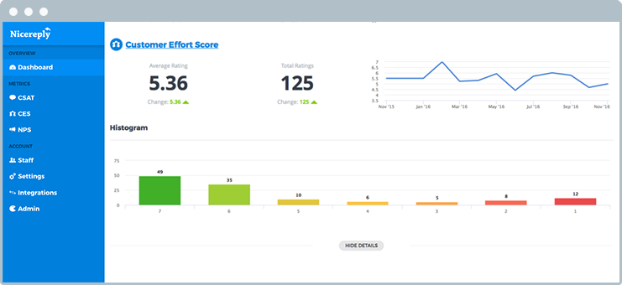Click the bar value label 35
The height and width of the screenshot is (306, 622).
coord(229,180)
